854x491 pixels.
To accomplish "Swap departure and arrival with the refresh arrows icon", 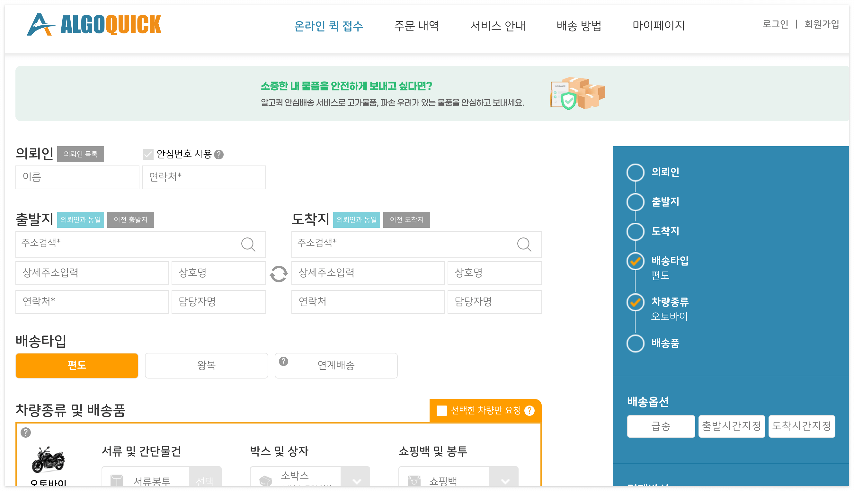I will click(x=279, y=274).
